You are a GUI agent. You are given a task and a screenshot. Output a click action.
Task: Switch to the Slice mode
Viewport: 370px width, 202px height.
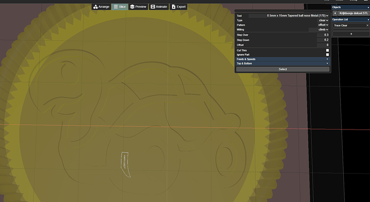pos(120,6)
